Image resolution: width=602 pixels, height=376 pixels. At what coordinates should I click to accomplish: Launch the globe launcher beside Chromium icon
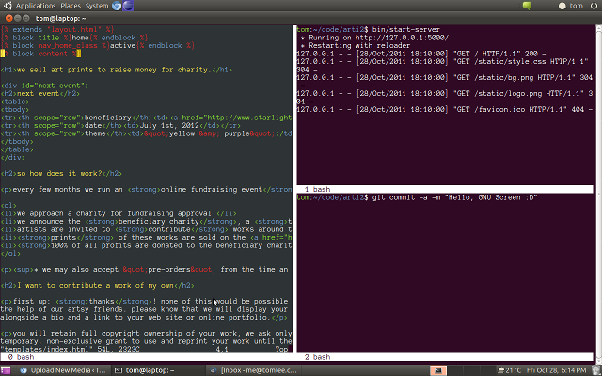pos(128,6)
